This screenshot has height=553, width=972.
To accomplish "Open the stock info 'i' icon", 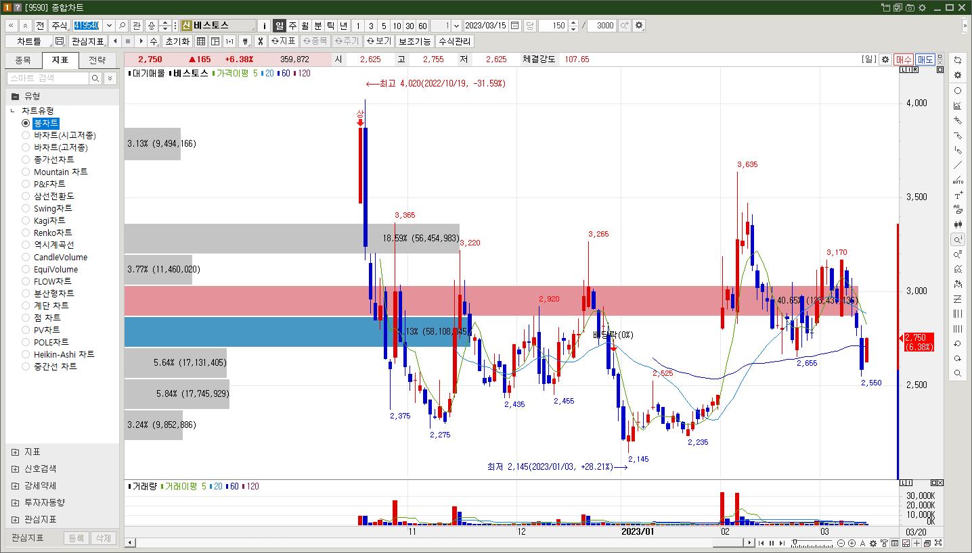I will (x=264, y=26).
